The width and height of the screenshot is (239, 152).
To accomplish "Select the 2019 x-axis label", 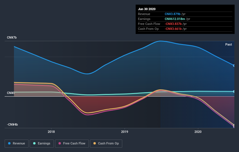I will coord(125,132).
